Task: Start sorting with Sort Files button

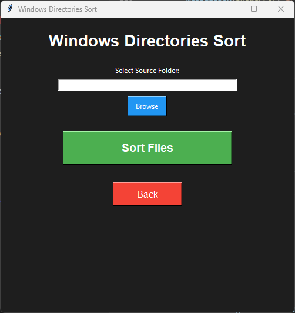Action: [147, 148]
